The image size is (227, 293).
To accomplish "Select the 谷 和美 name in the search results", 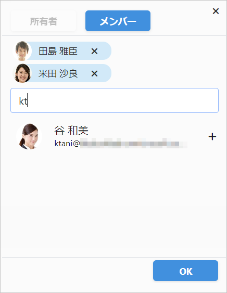I will coord(71,130).
